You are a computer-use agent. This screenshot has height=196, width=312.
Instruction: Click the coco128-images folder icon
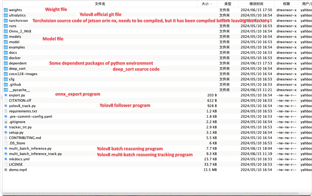coord(6,74)
